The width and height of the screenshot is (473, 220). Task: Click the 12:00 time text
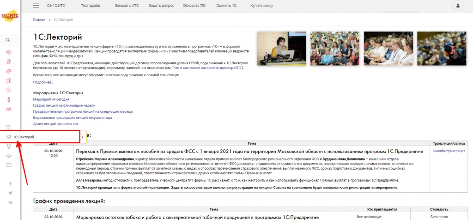[53, 156]
